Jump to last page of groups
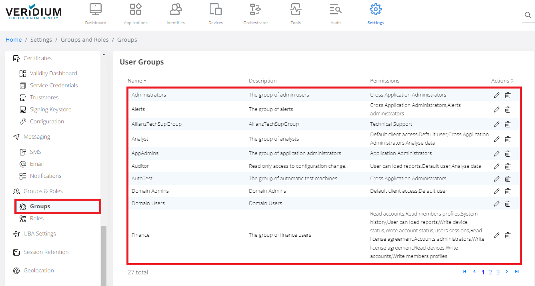535x286 pixels. [x=517, y=272]
